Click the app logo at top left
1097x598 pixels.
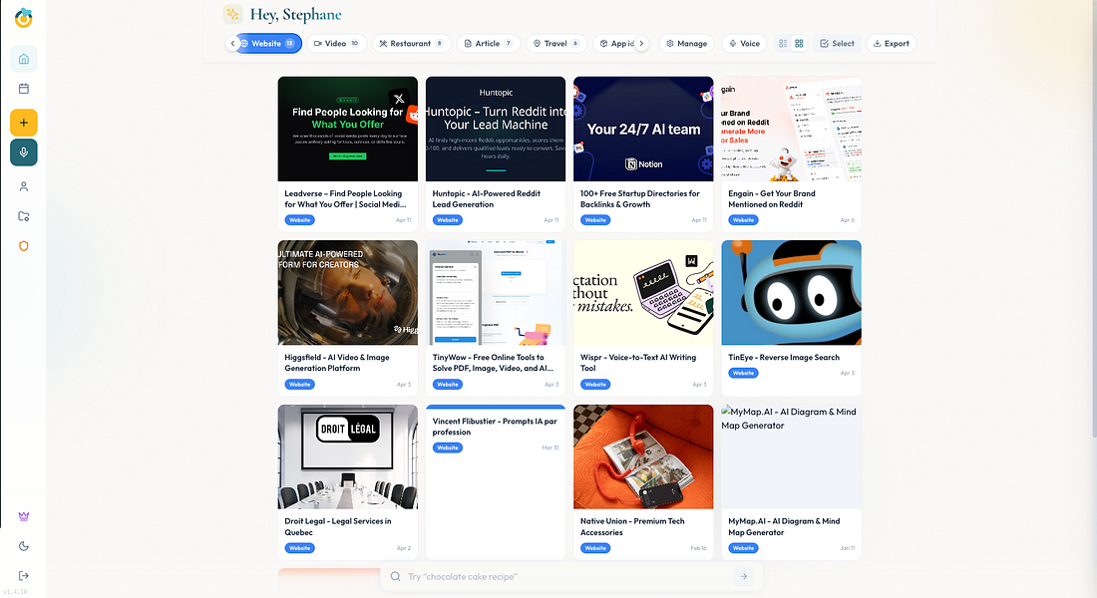24,18
